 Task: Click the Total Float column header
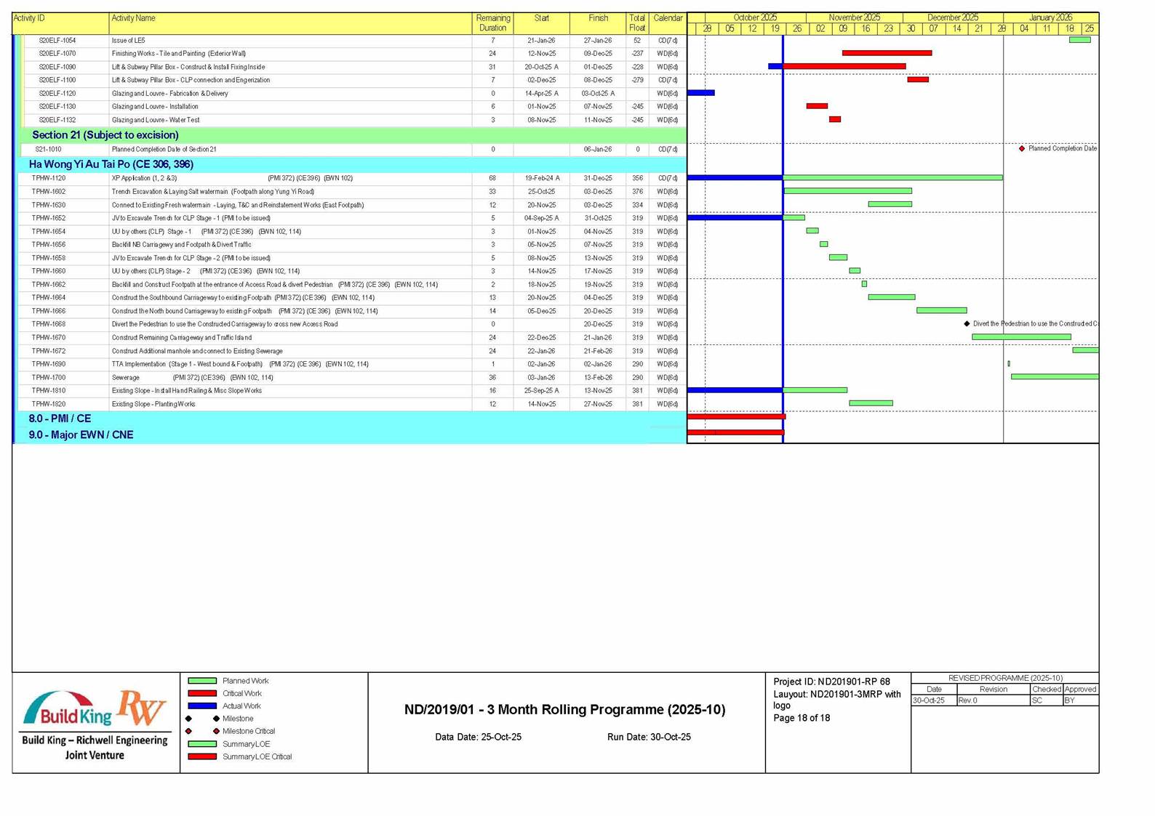[636, 23]
